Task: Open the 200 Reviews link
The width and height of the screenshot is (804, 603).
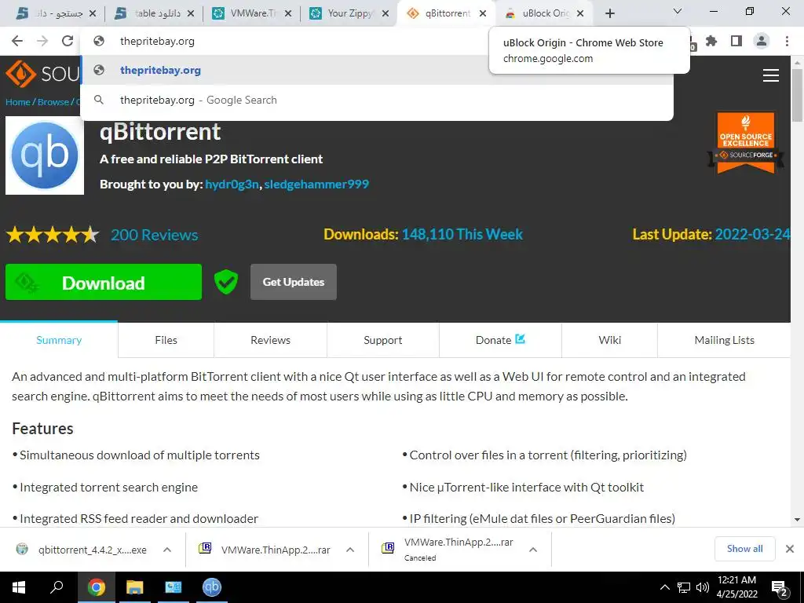Action: pyautogui.click(x=155, y=235)
